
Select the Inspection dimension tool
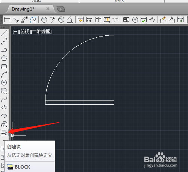144,20
